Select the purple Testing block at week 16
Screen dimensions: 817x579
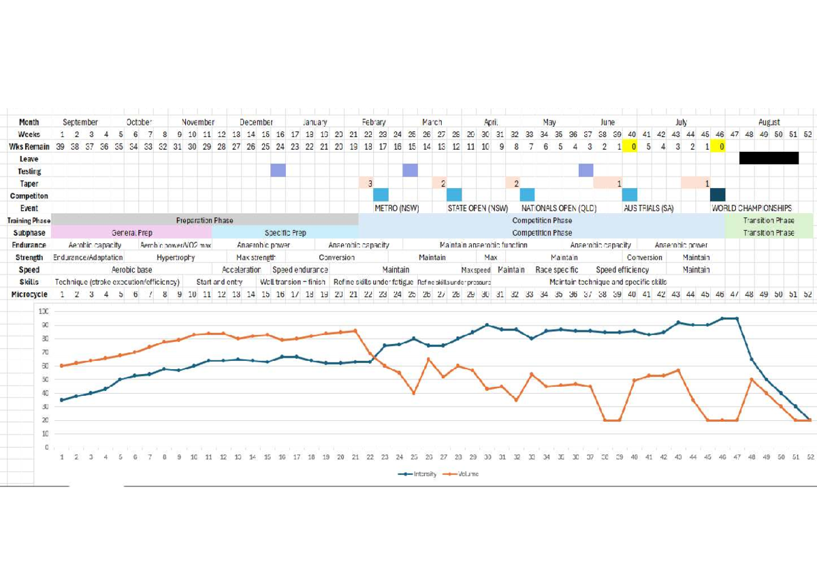[278, 170]
